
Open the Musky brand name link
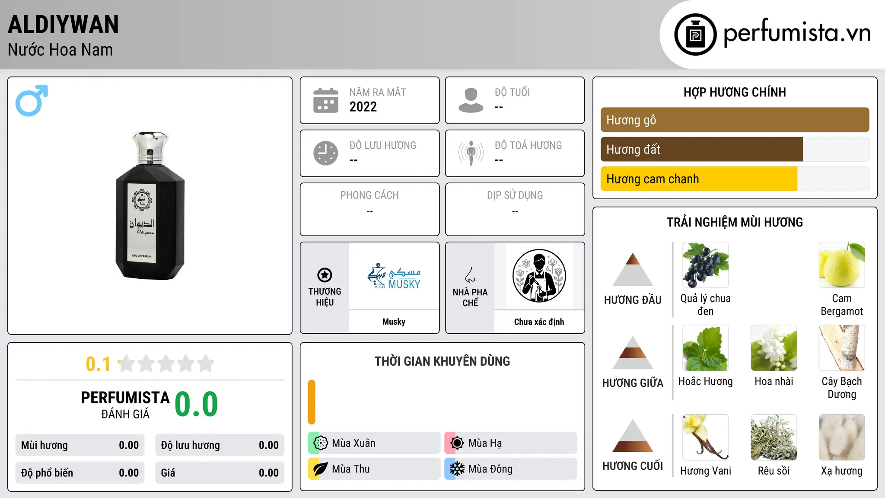(394, 322)
